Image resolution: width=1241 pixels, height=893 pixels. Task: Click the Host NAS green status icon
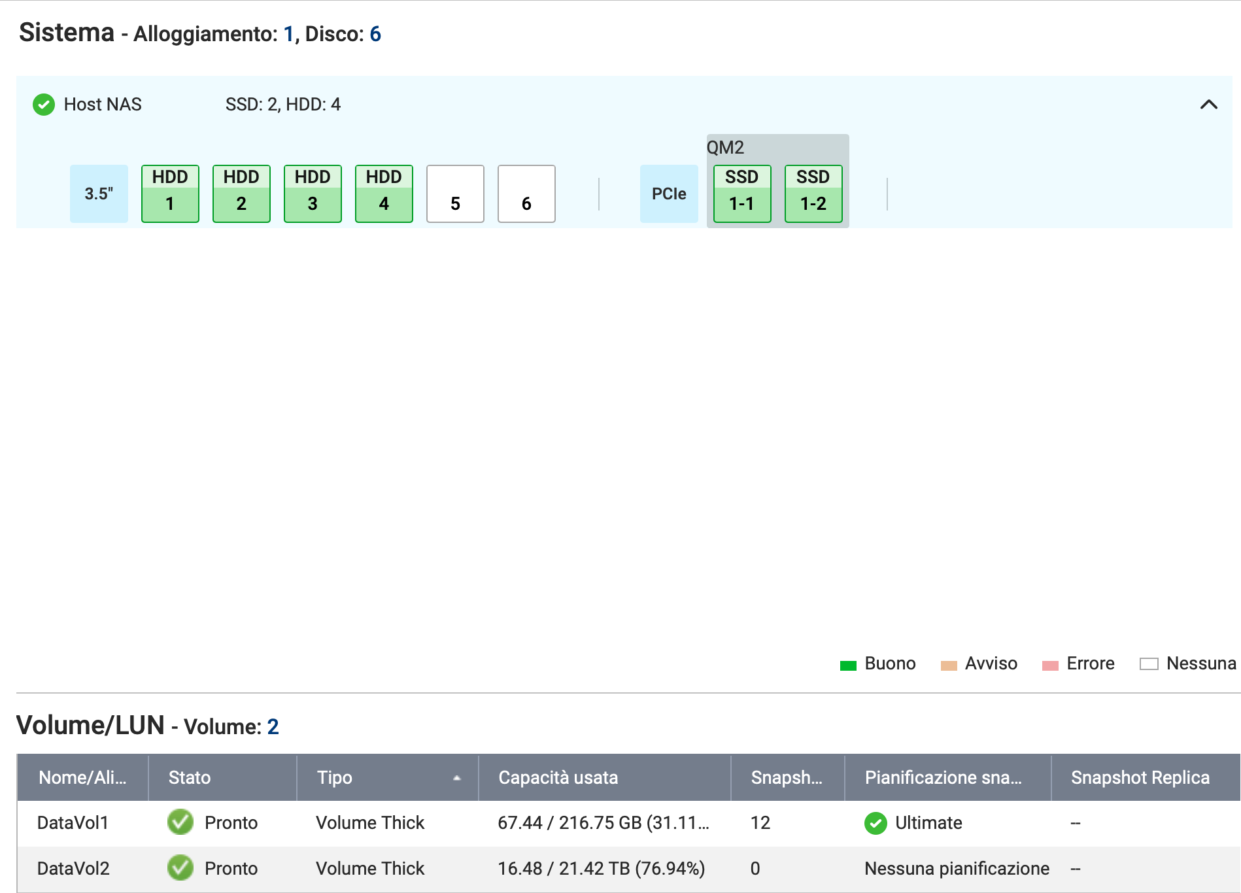pyautogui.click(x=44, y=105)
